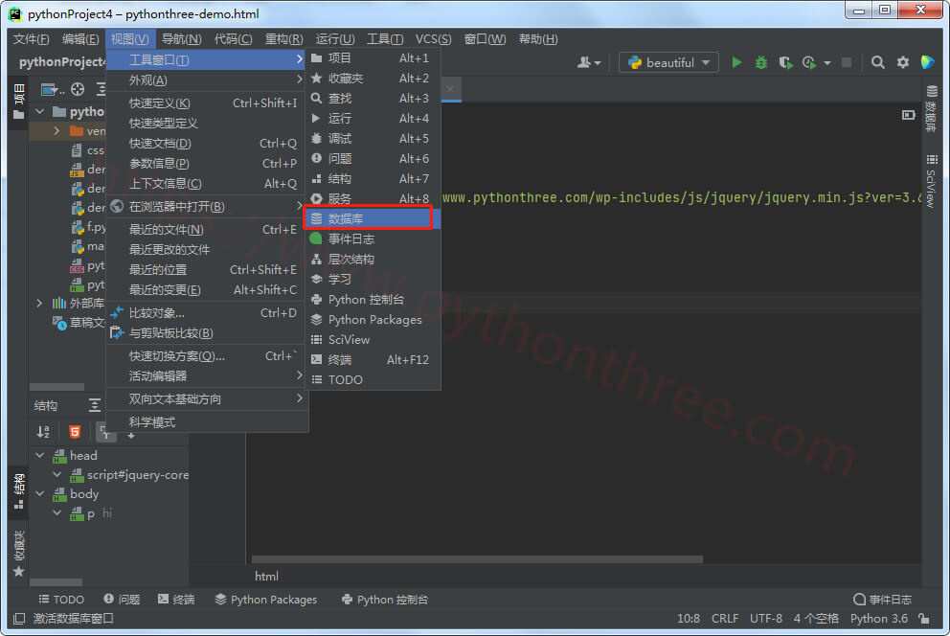This screenshot has height=636, width=950.
Task: Open the 收藏夹 favorites tab on left sidebar
Action: point(19,555)
